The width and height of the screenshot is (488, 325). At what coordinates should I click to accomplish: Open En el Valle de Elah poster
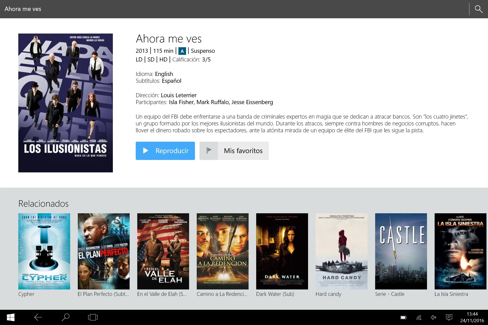pos(163,251)
